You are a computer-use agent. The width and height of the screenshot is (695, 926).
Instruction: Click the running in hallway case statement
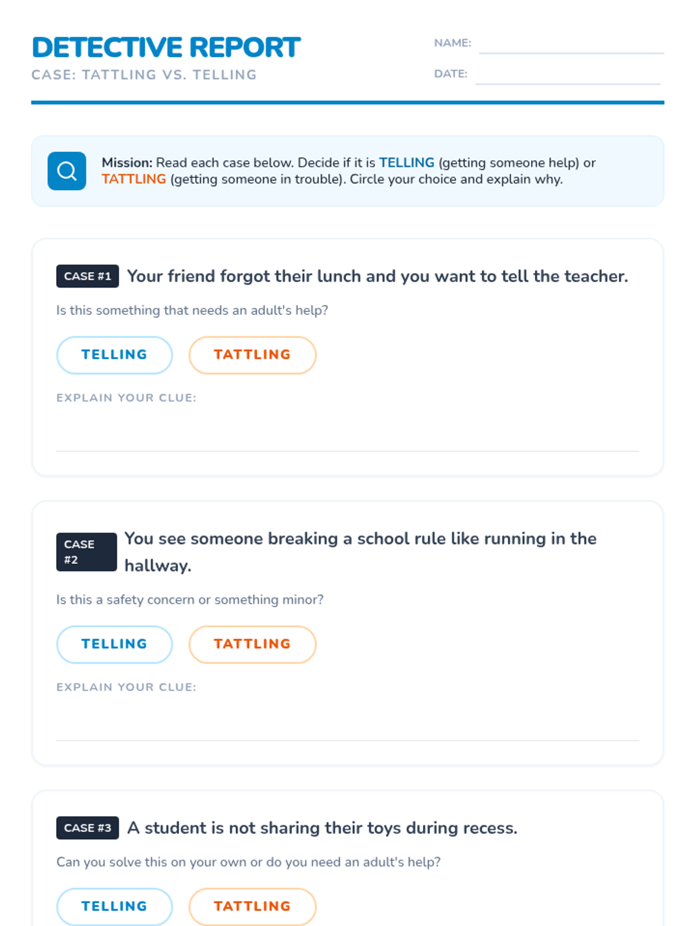pyautogui.click(x=360, y=552)
